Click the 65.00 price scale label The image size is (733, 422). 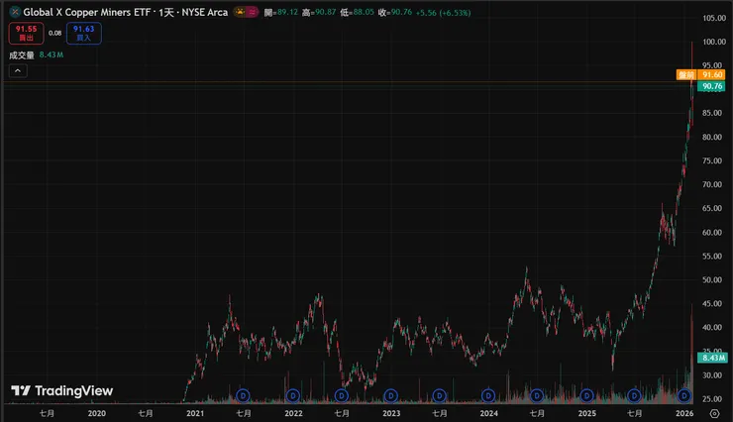pos(712,208)
